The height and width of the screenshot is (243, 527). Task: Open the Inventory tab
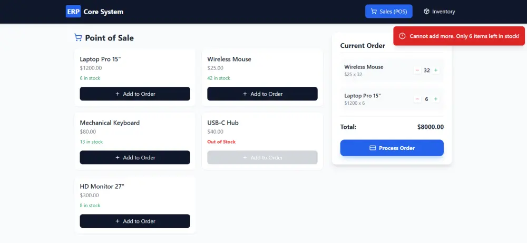pos(440,12)
